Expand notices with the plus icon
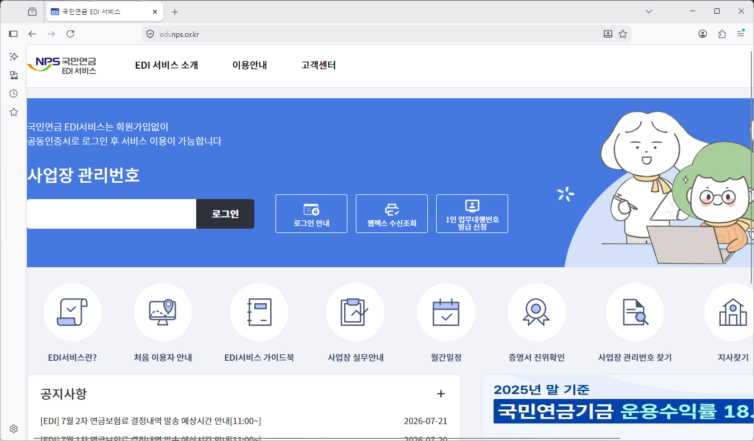 point(441,393)
